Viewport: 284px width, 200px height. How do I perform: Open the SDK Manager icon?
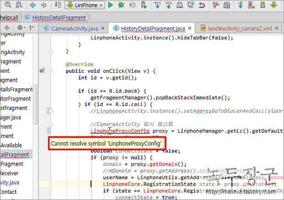(262, 5)
